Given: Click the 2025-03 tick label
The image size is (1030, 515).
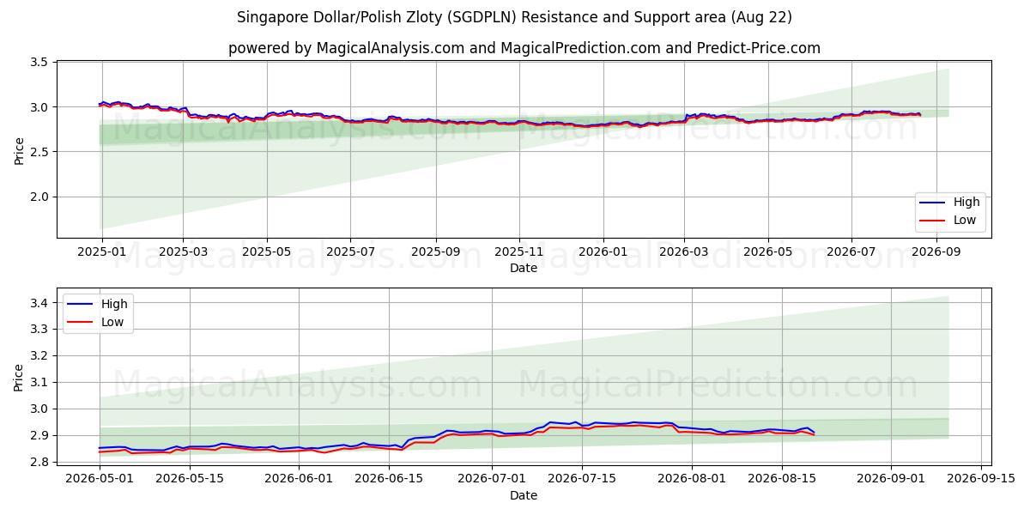Looking at the screenshot, I should point(183,251).
